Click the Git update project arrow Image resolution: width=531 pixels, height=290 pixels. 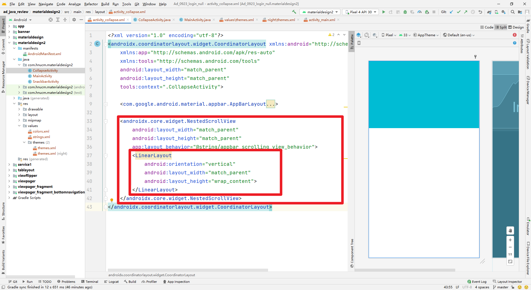point(451,12)
